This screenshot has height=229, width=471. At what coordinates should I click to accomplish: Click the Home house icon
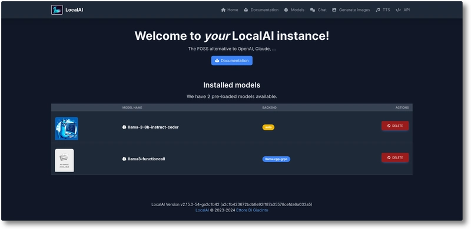(x=223, y=10)
